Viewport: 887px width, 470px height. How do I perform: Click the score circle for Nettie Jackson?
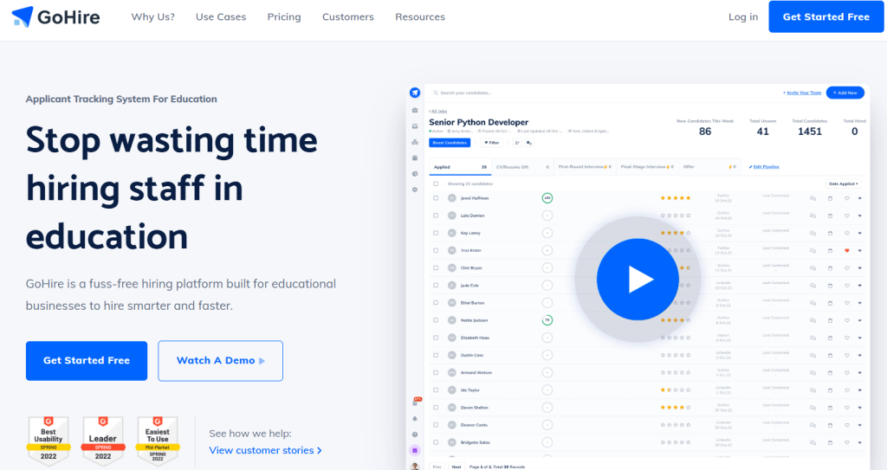coord(547,320)
